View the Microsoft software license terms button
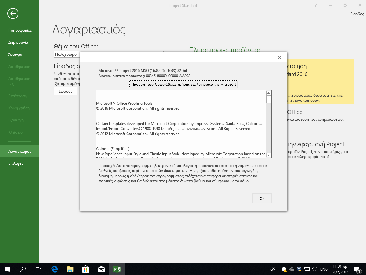 click(183, 84)
